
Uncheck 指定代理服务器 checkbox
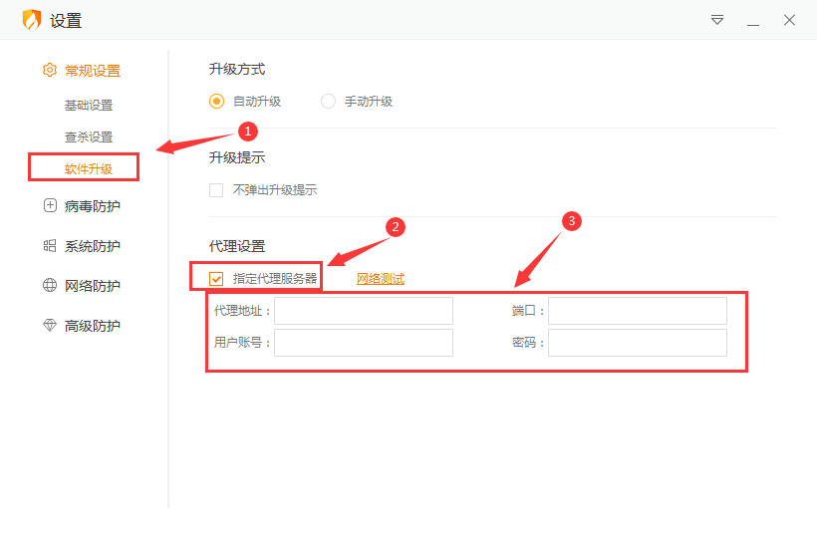(x=216, y=279)
